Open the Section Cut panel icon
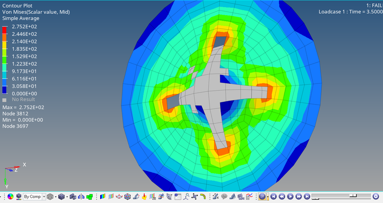The width and height of the screenshot is (383, 203). [169, 196]
